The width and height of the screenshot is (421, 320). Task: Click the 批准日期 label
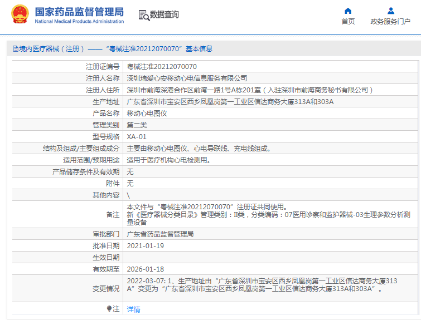coord(106,246)
